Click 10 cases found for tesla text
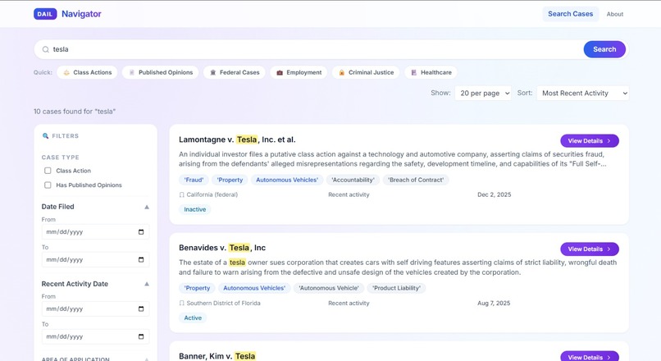Image resolution: width=661 pixels, height=361 pixels. (75, 112)
